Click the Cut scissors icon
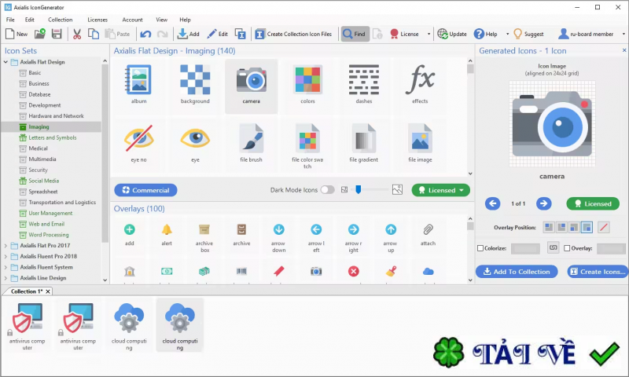Image resolution: width=629 pixels, height=377 pixels. point(77,34)
